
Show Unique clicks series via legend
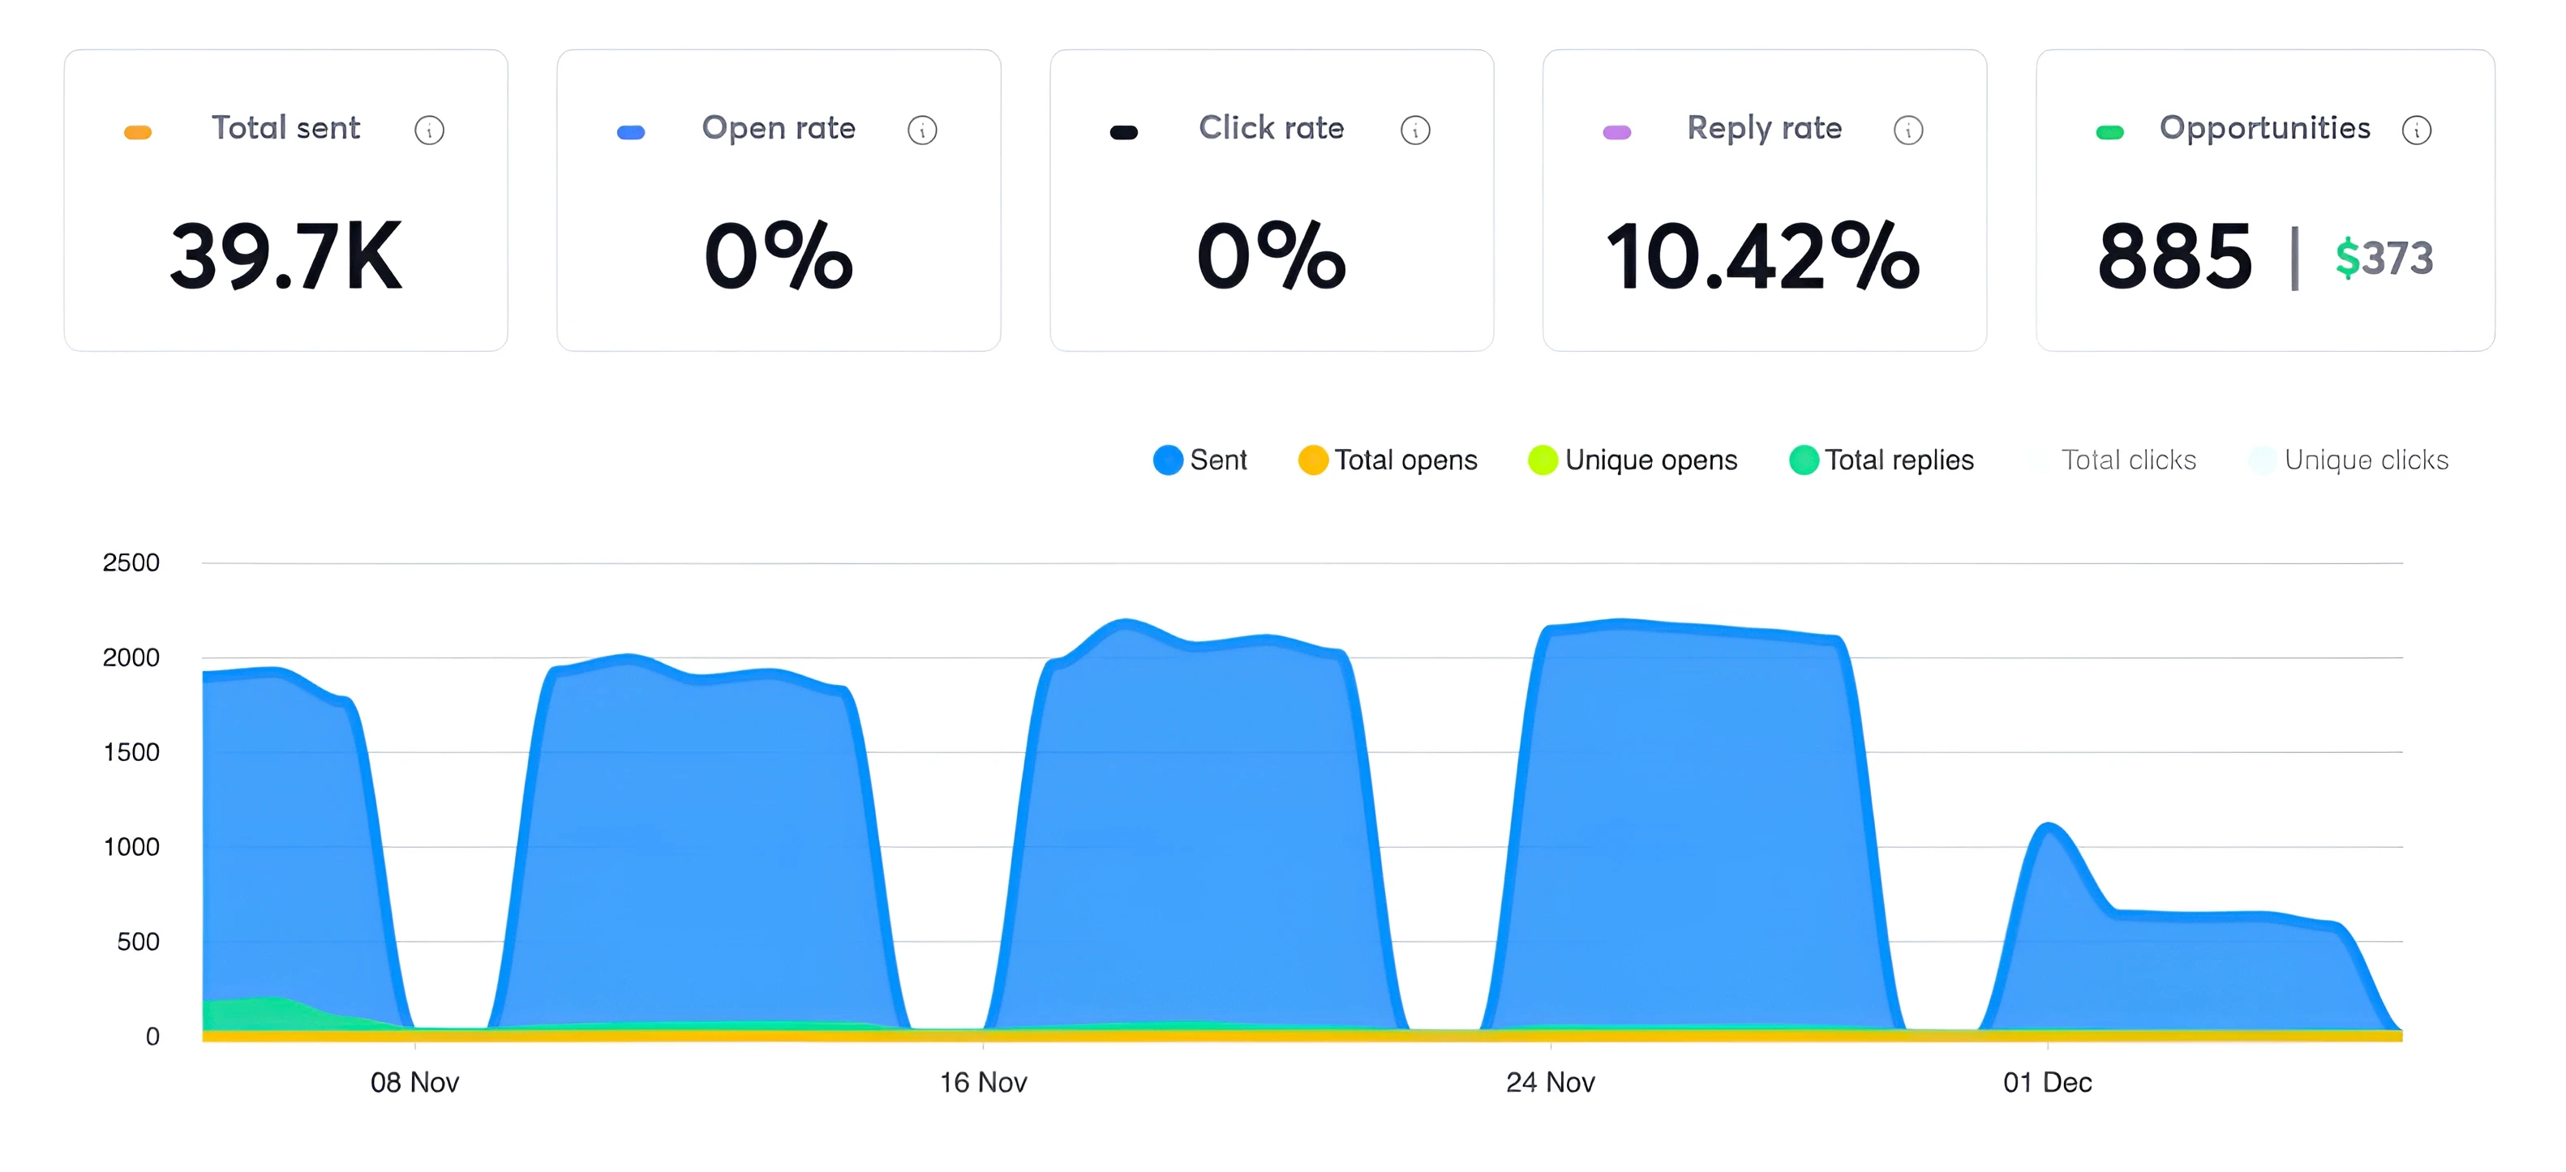click(x=2365, y=460)
